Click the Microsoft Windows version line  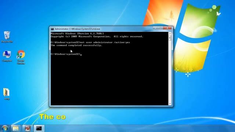click(77, 33)
